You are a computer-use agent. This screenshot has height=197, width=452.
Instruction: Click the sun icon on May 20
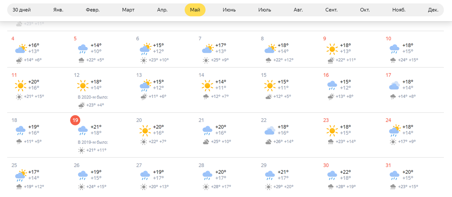(x=145, y=131)
